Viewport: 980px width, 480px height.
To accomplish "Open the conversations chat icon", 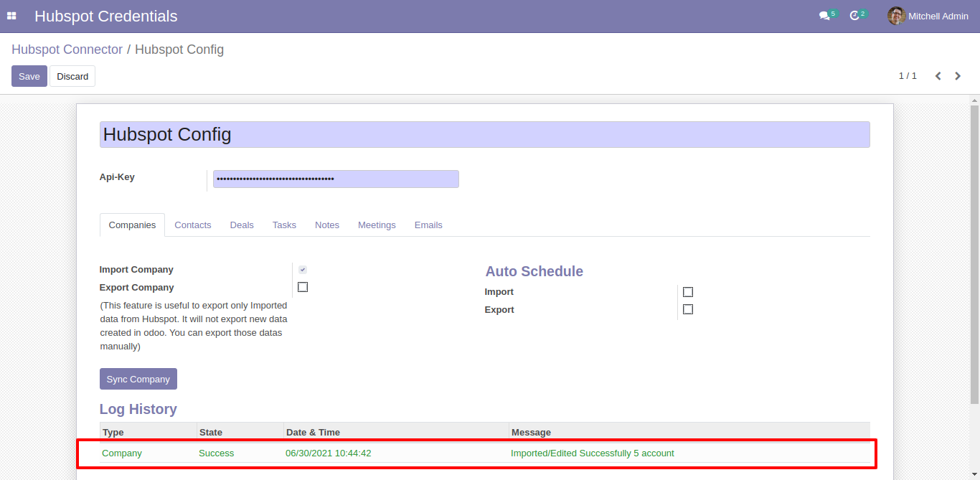I will click(x=824, y=16).
